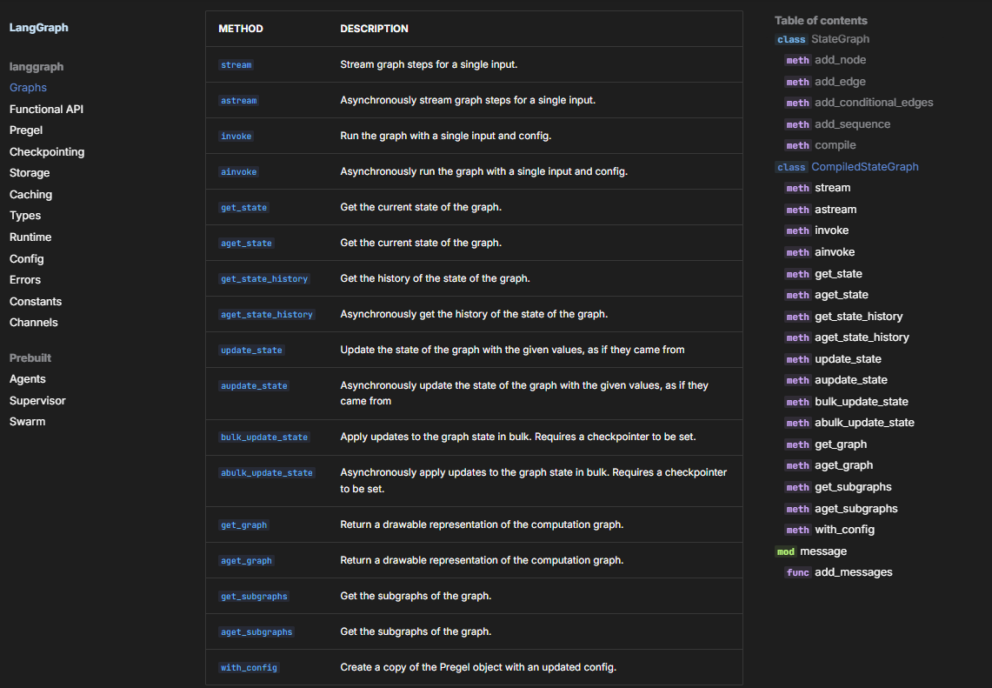Image resolution: width=992 pixels, height=688 pixels.
Task: Open with_config method link in table
Action: coord(249,668)
